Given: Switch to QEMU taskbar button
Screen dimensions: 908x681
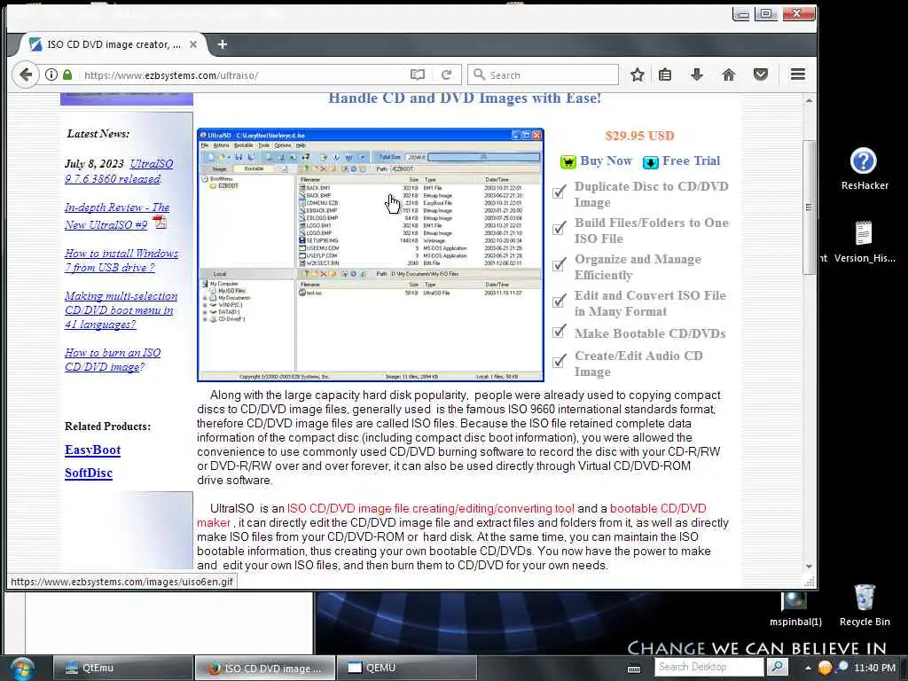Looking at the screenshot, I should click(x=407, y=668).
